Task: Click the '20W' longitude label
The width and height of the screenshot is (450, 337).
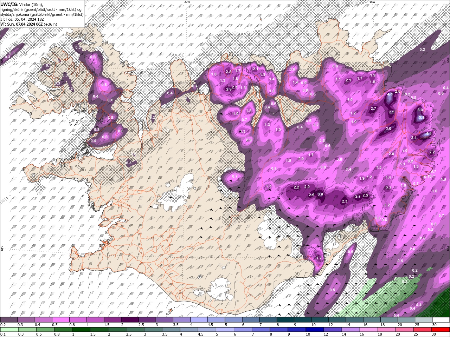Action: tap(187, 2)
